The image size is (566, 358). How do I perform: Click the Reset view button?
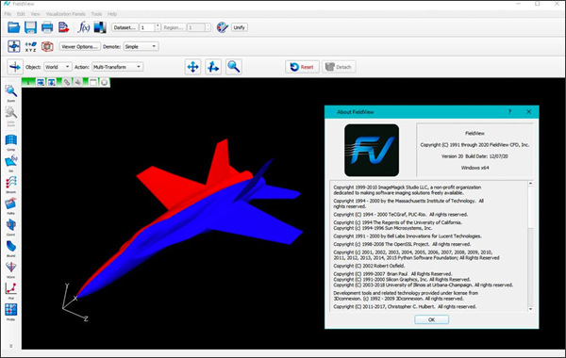[302, 67]
